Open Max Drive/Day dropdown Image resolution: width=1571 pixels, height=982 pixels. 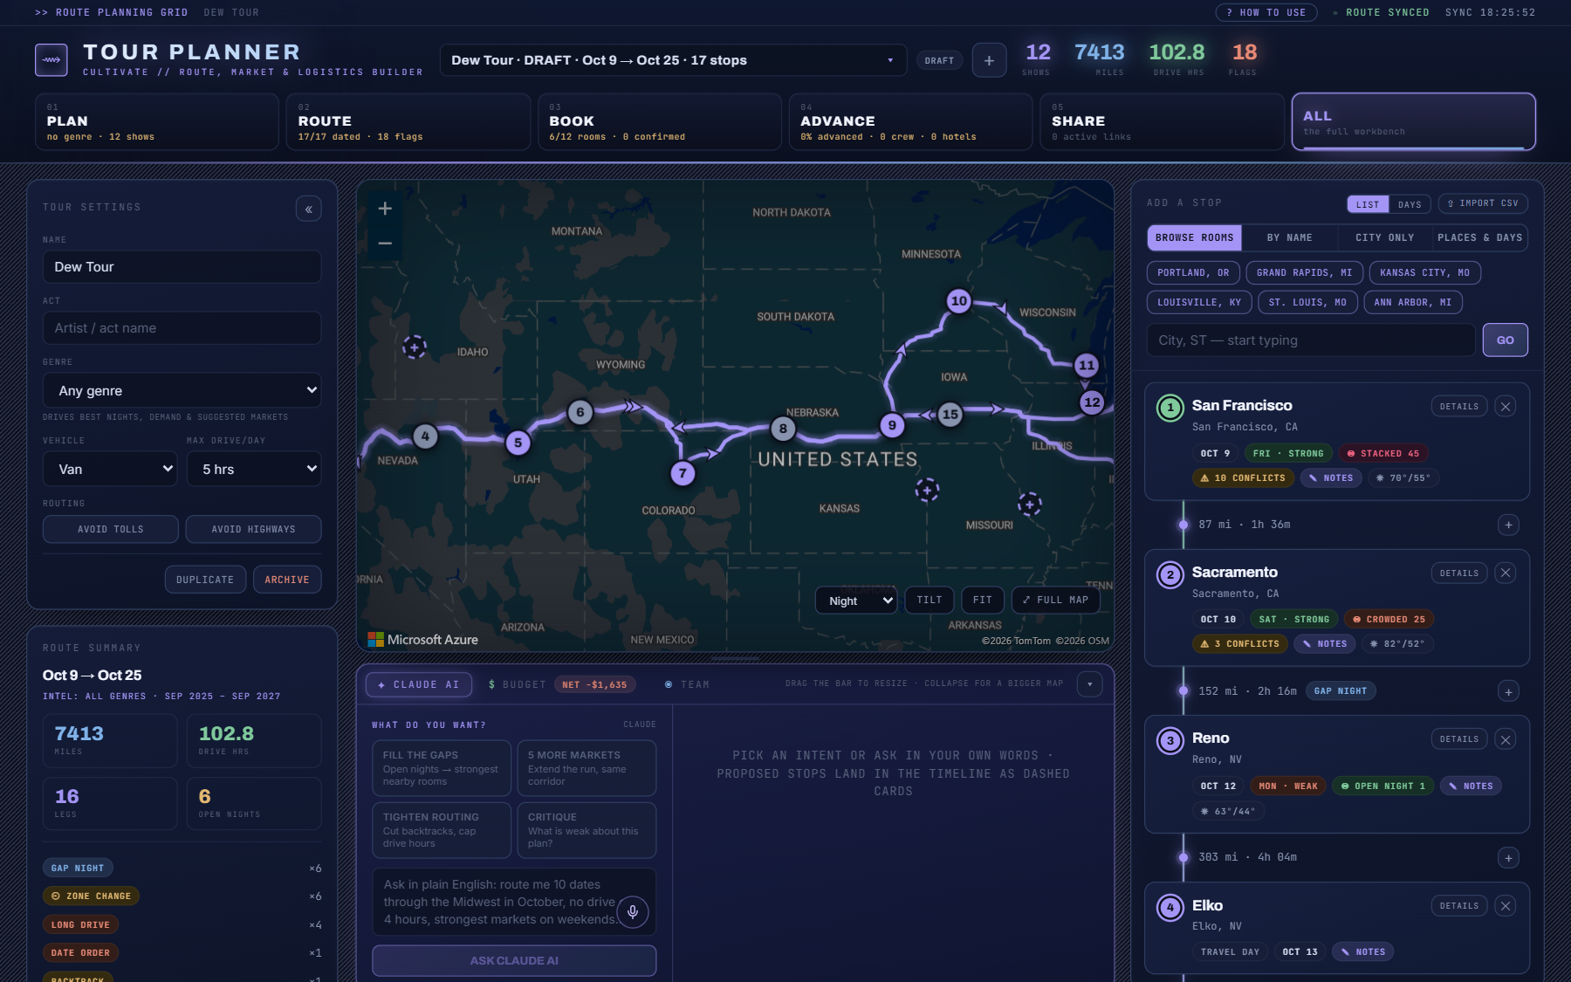pyautogui.click(x=253, y=469)
